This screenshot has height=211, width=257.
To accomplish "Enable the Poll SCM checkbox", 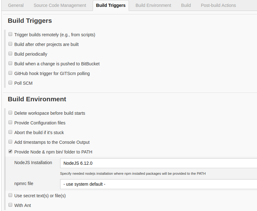I will (x=10, y=83).
